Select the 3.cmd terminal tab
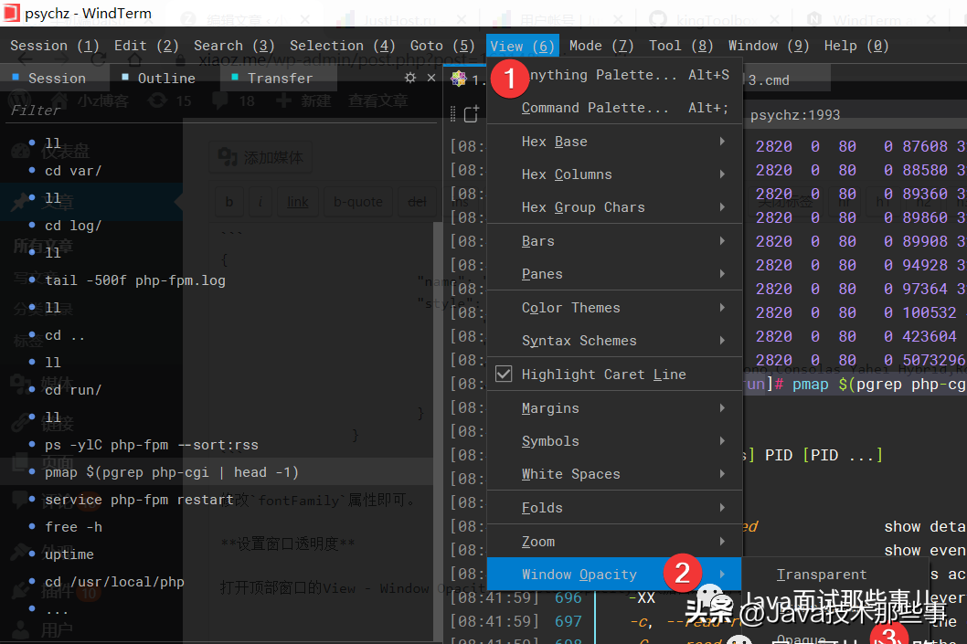This screenshot has width=967, height=644. pos(769,79)
